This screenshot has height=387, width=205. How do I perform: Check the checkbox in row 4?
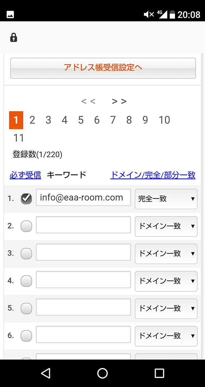pos(26,281)
